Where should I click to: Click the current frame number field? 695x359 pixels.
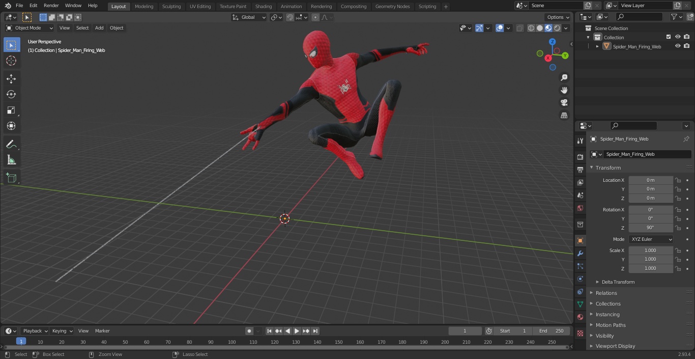click(x=465, y=331)
